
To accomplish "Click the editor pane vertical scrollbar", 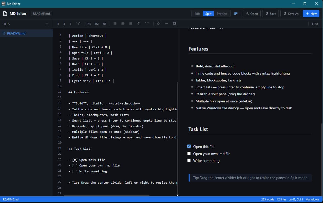I will click(x=178, y=139).
